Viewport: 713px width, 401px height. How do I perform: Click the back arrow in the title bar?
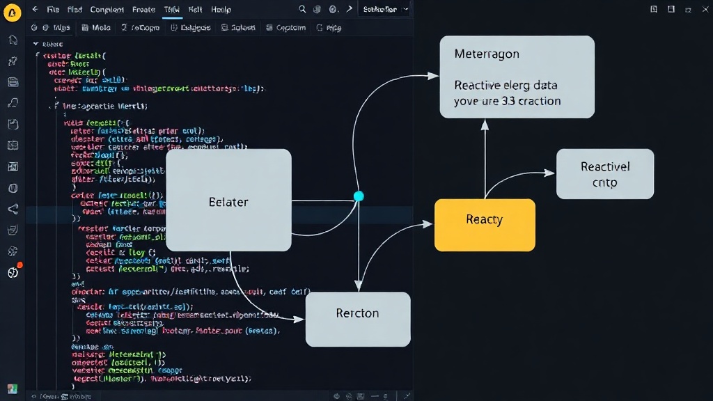[x=35, y=9]
